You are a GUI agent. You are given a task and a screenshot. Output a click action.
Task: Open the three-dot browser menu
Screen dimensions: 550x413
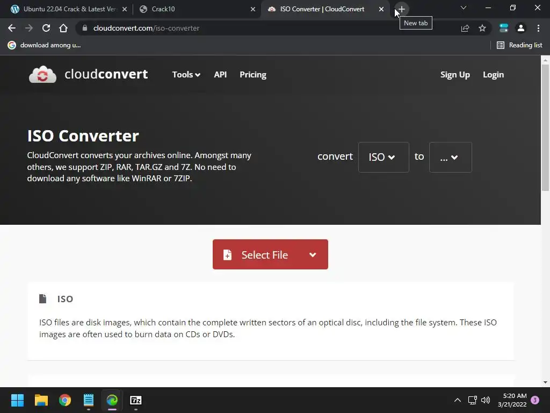click(x=538, y=28)
